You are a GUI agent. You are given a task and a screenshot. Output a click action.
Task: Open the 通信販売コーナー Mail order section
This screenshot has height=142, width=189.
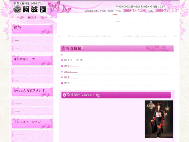32,61
